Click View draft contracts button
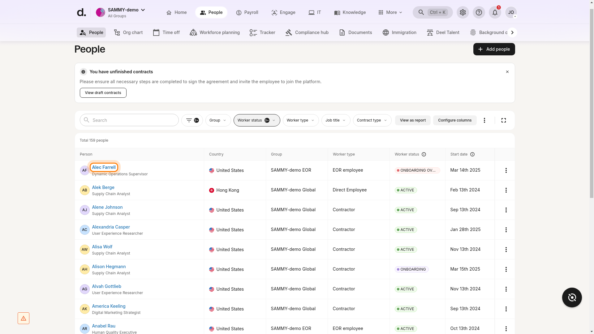 103,93
